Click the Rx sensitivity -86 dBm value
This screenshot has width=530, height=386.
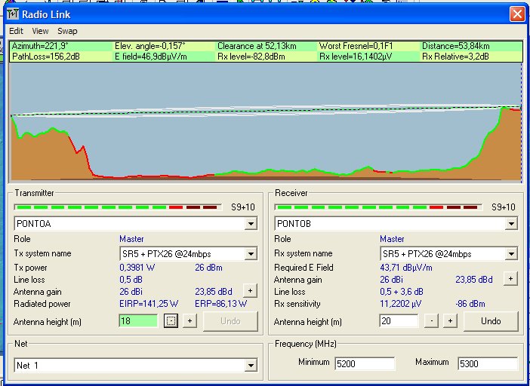(x=470, y=304)
